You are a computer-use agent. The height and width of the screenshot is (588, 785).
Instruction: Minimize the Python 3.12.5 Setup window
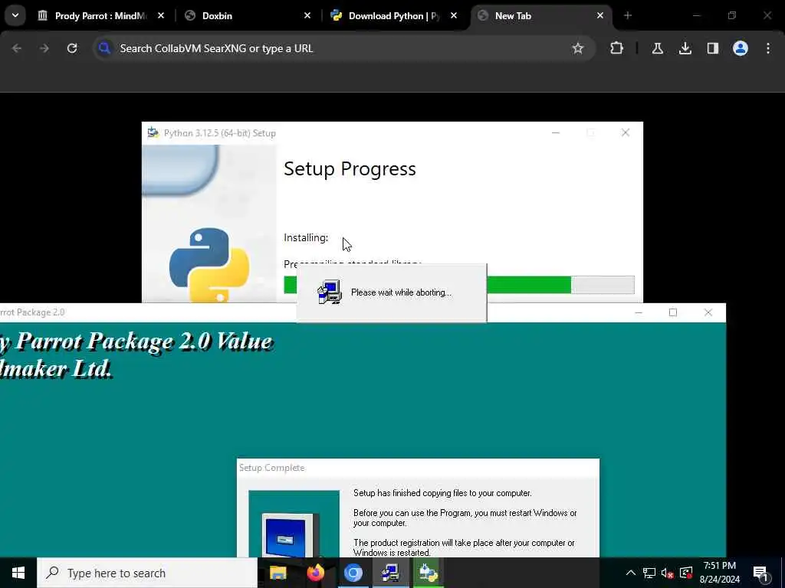(556, 133)
